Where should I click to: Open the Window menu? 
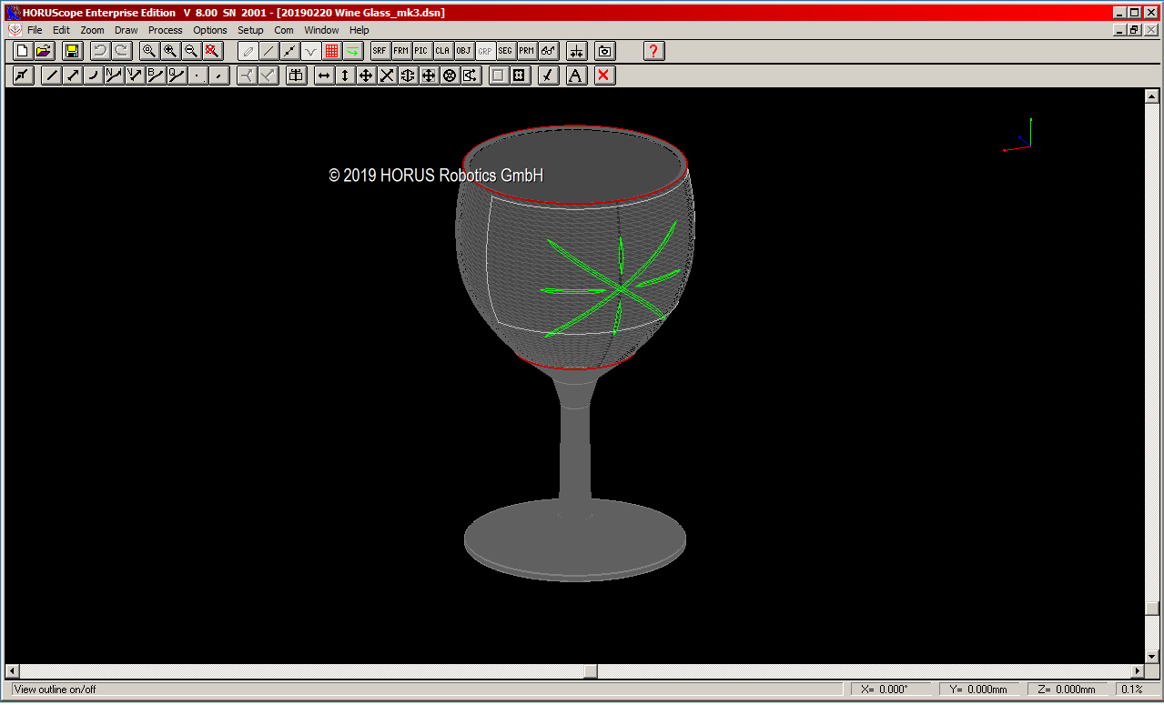click(321, 30)
